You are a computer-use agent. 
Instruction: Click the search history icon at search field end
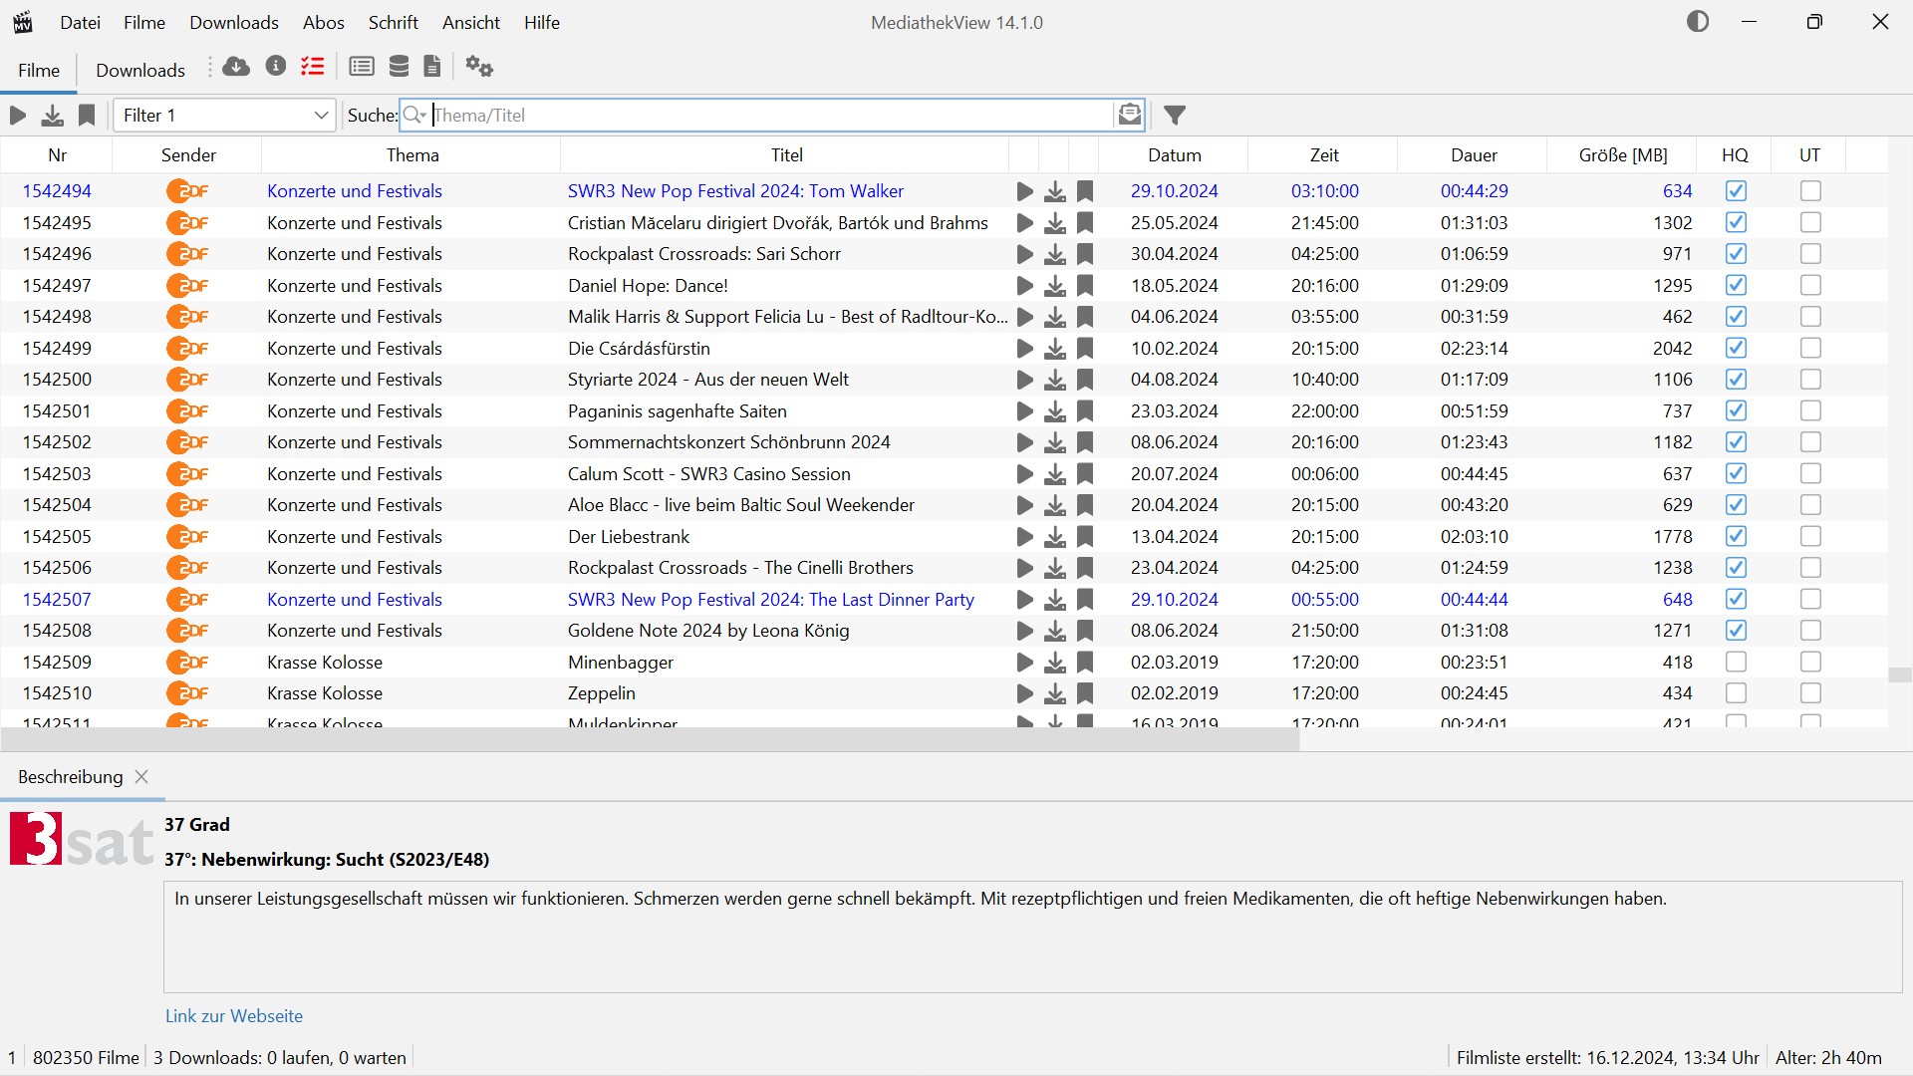coord(1129,115)
